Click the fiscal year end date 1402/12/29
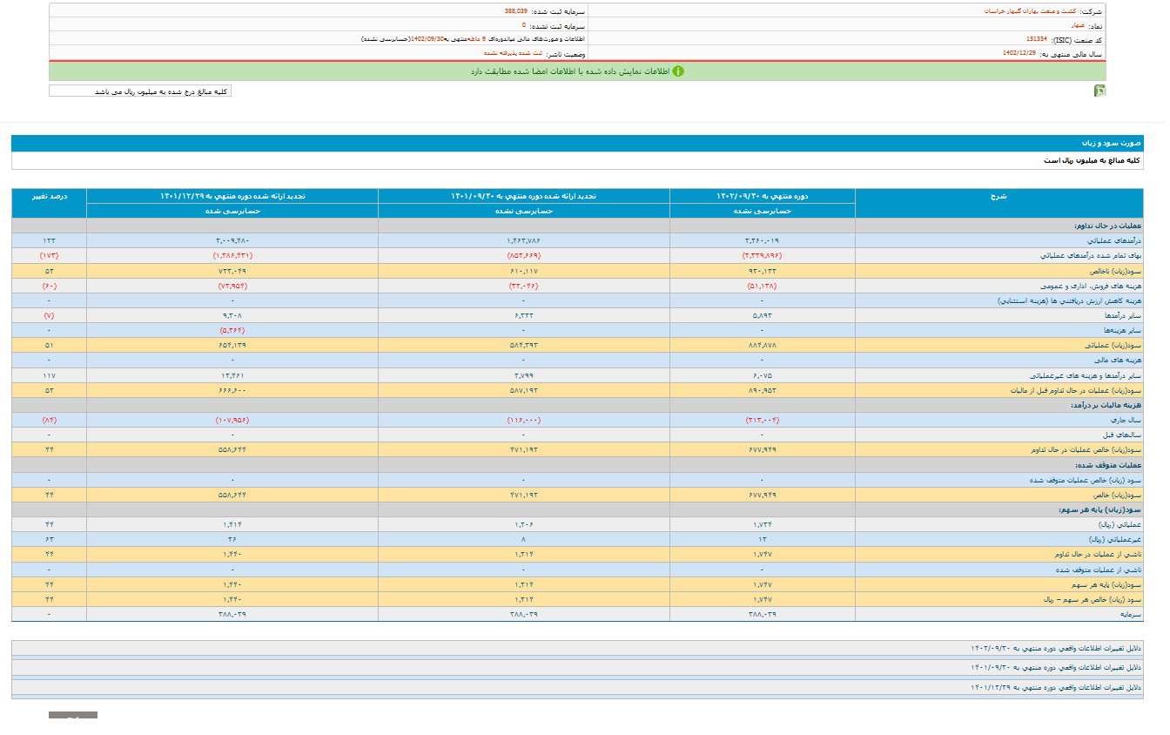 [x=1019, y=53]
